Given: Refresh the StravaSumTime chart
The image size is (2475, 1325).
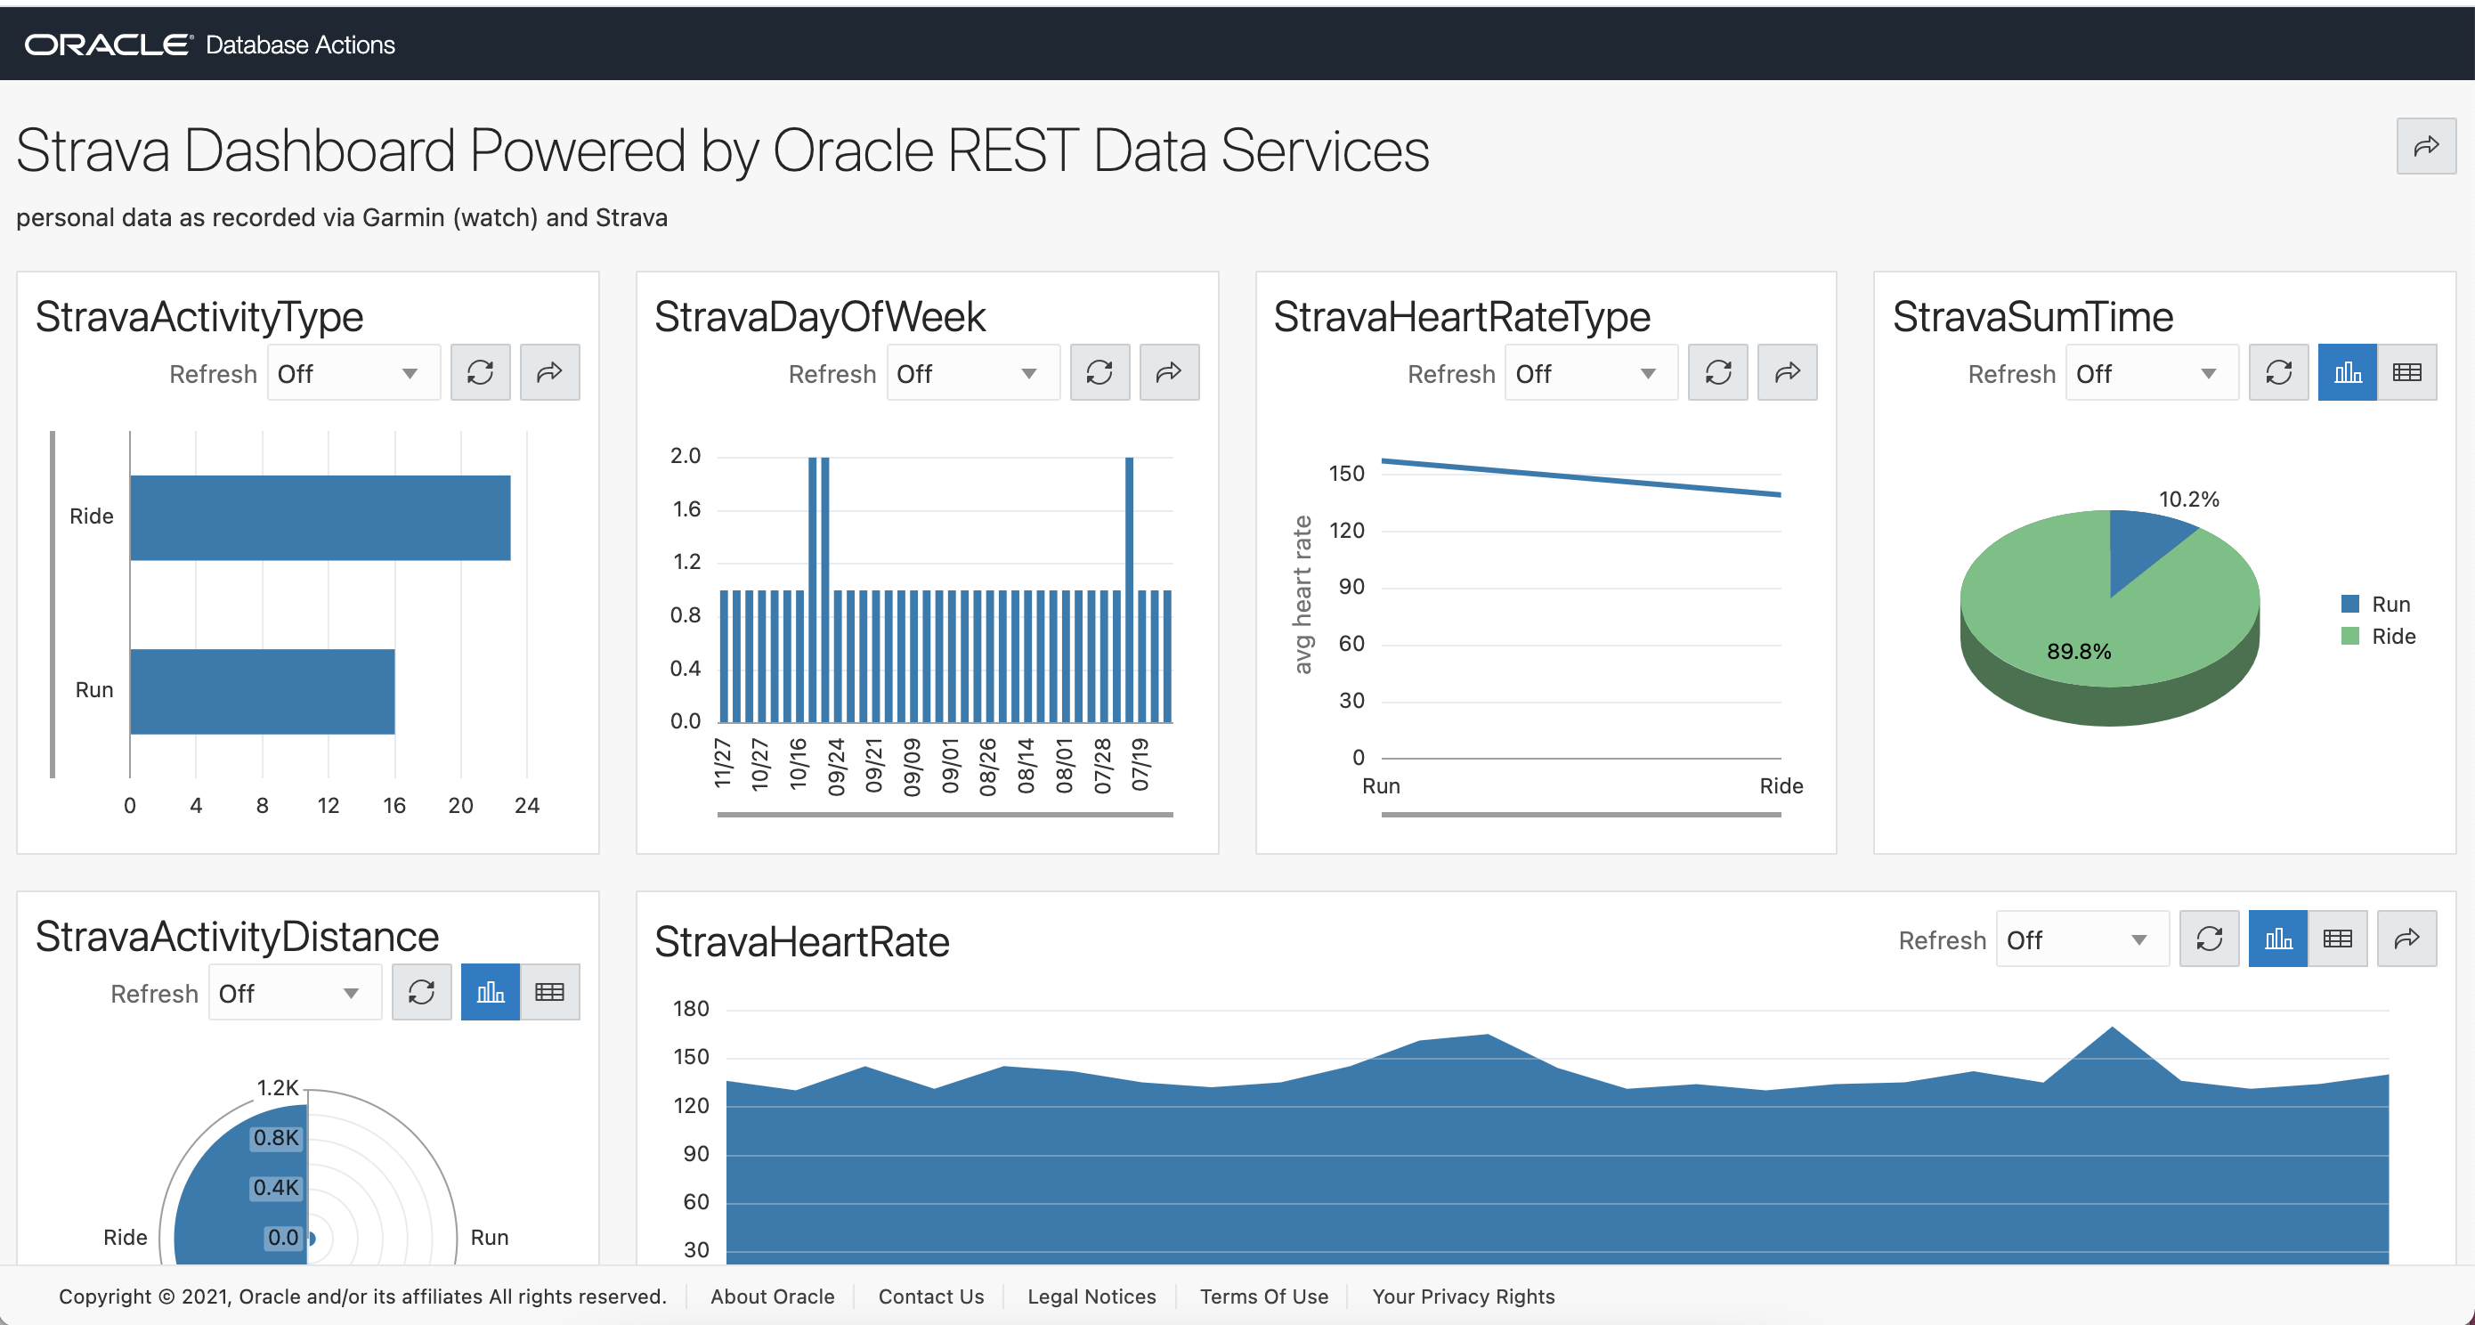Looking at the screenshot, I should pyautogui.click(x=2279, y=373).
